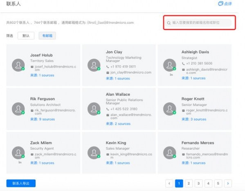Image resolution: width=245 pixels, height=191 pixels.
Task: Click Jon Clay's email envelope icon
Action: click(108, 73)
